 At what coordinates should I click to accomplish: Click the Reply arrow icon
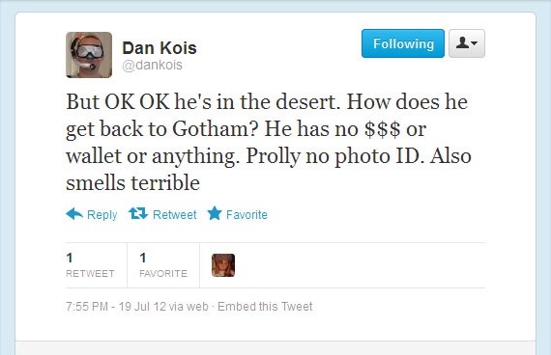pos(74,213)
